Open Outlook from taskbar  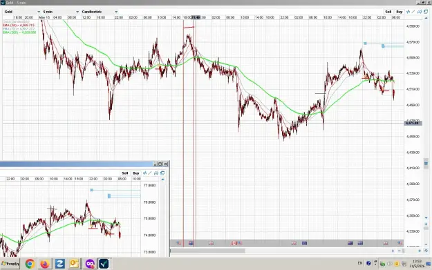(x=75, y=264)
